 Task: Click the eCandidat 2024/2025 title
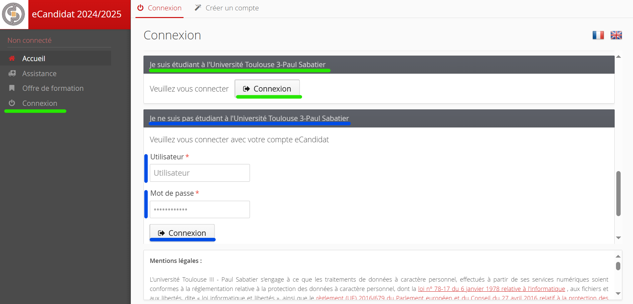click(x=77, y=14)
